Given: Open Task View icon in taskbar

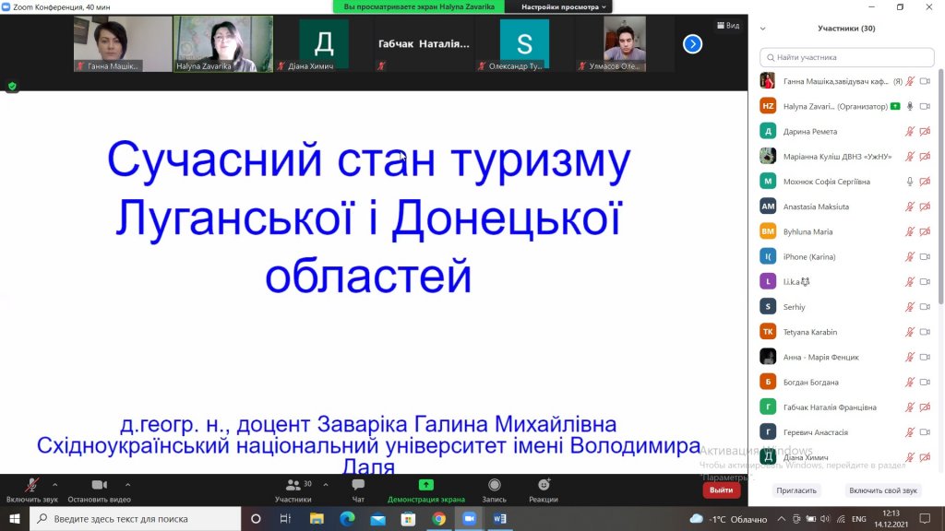Looking at the screenshot, I should pos(286,518).
